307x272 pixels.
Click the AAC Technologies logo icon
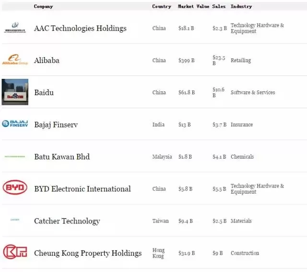[15, 27]
